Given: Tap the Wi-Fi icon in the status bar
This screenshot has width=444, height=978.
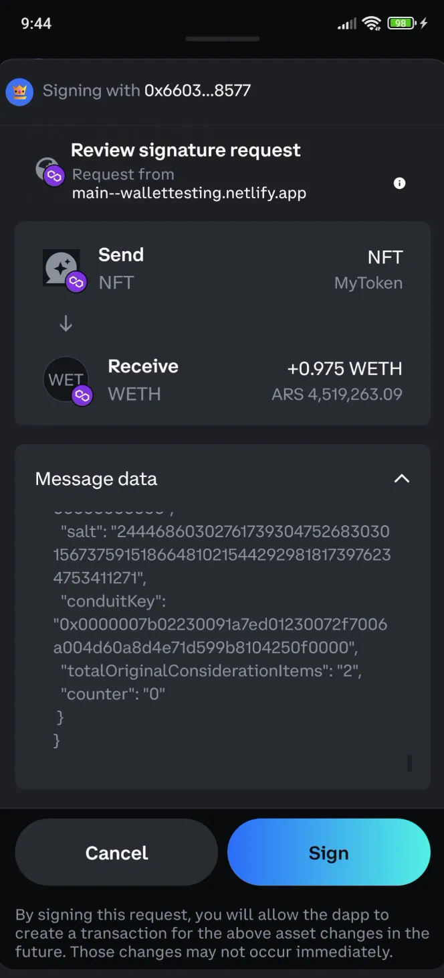Looking at the screenshot, I should (x=372, y=22).
